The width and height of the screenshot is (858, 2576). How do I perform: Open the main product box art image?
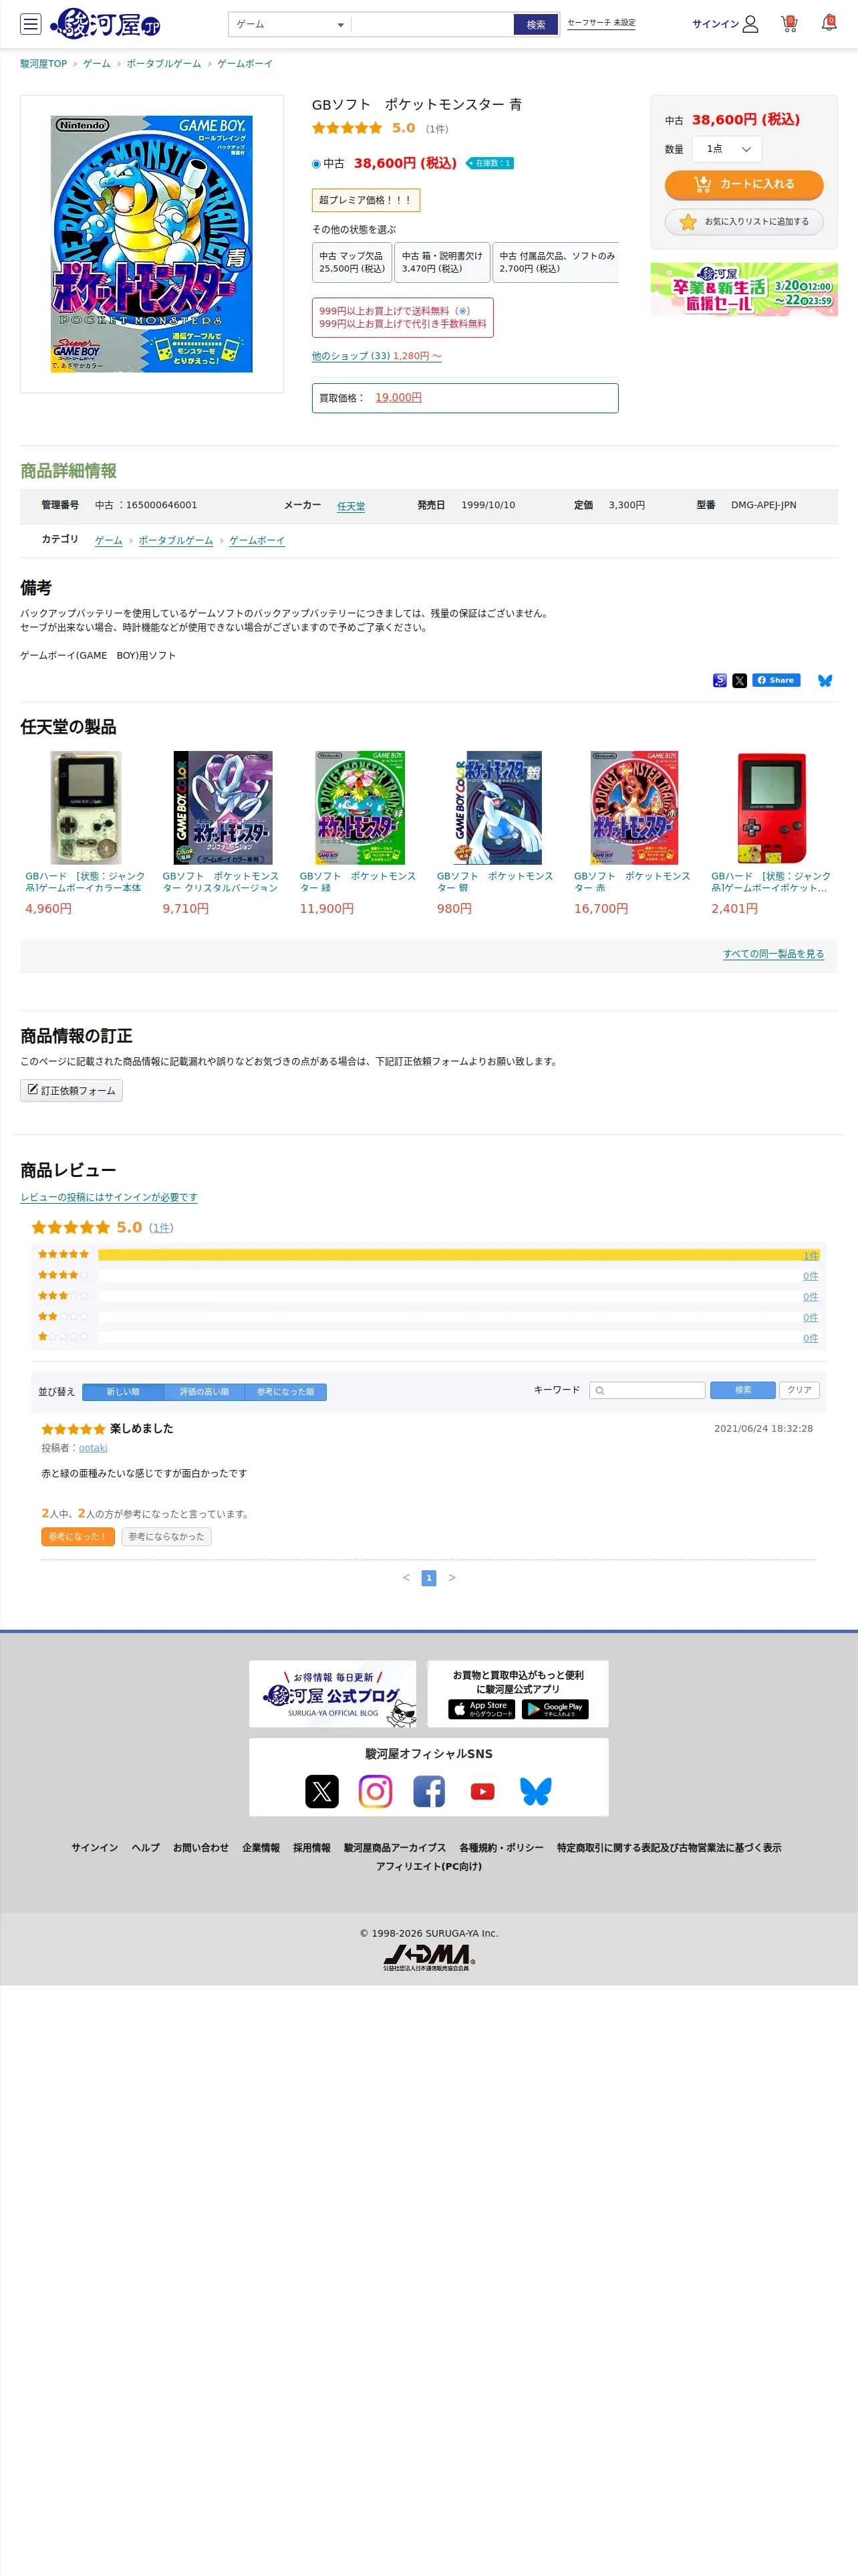(152, 244)
